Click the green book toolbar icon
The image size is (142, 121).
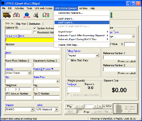(46, 15)
